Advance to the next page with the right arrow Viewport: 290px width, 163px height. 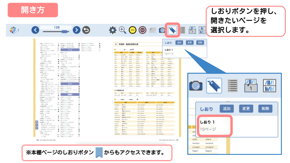click(77, 30)
